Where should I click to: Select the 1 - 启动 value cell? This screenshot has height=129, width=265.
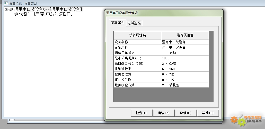pyautogui.click(x=185, y=53)
